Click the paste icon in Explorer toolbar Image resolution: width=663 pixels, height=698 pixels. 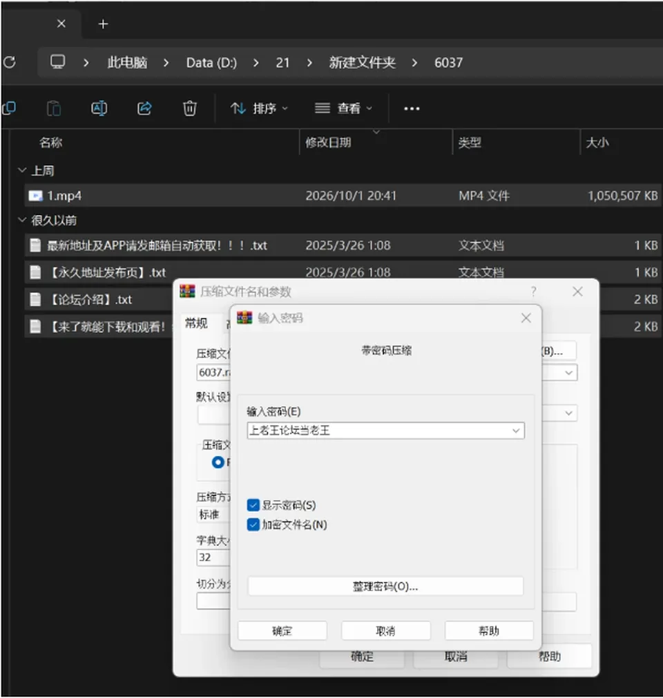(54, 109)
